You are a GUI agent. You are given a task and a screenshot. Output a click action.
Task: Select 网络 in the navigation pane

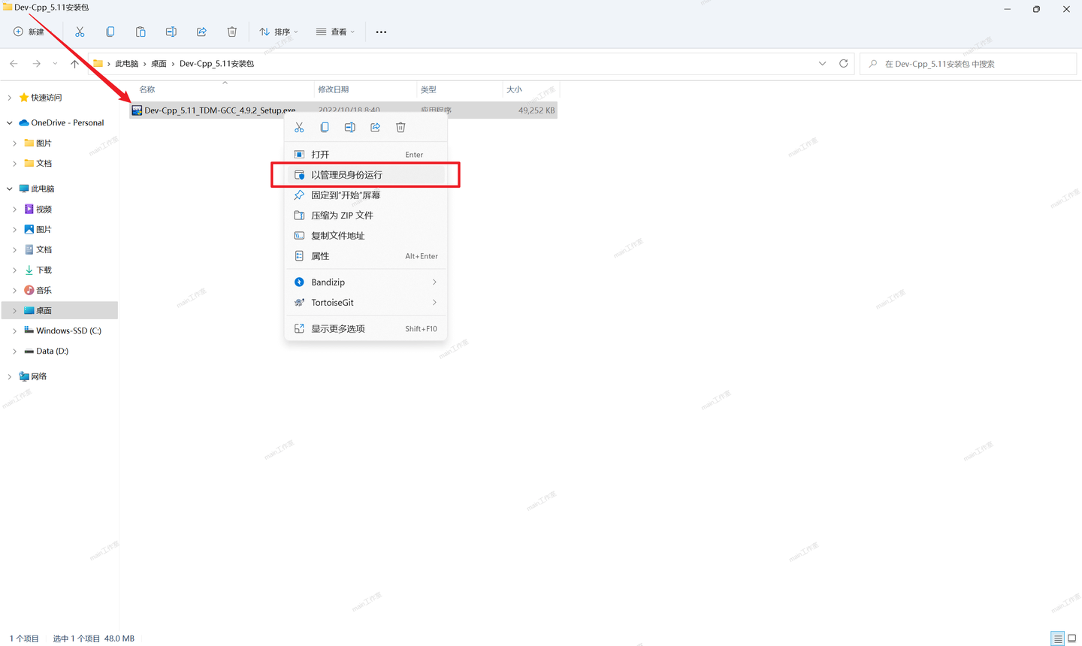[x=38, y=376]
